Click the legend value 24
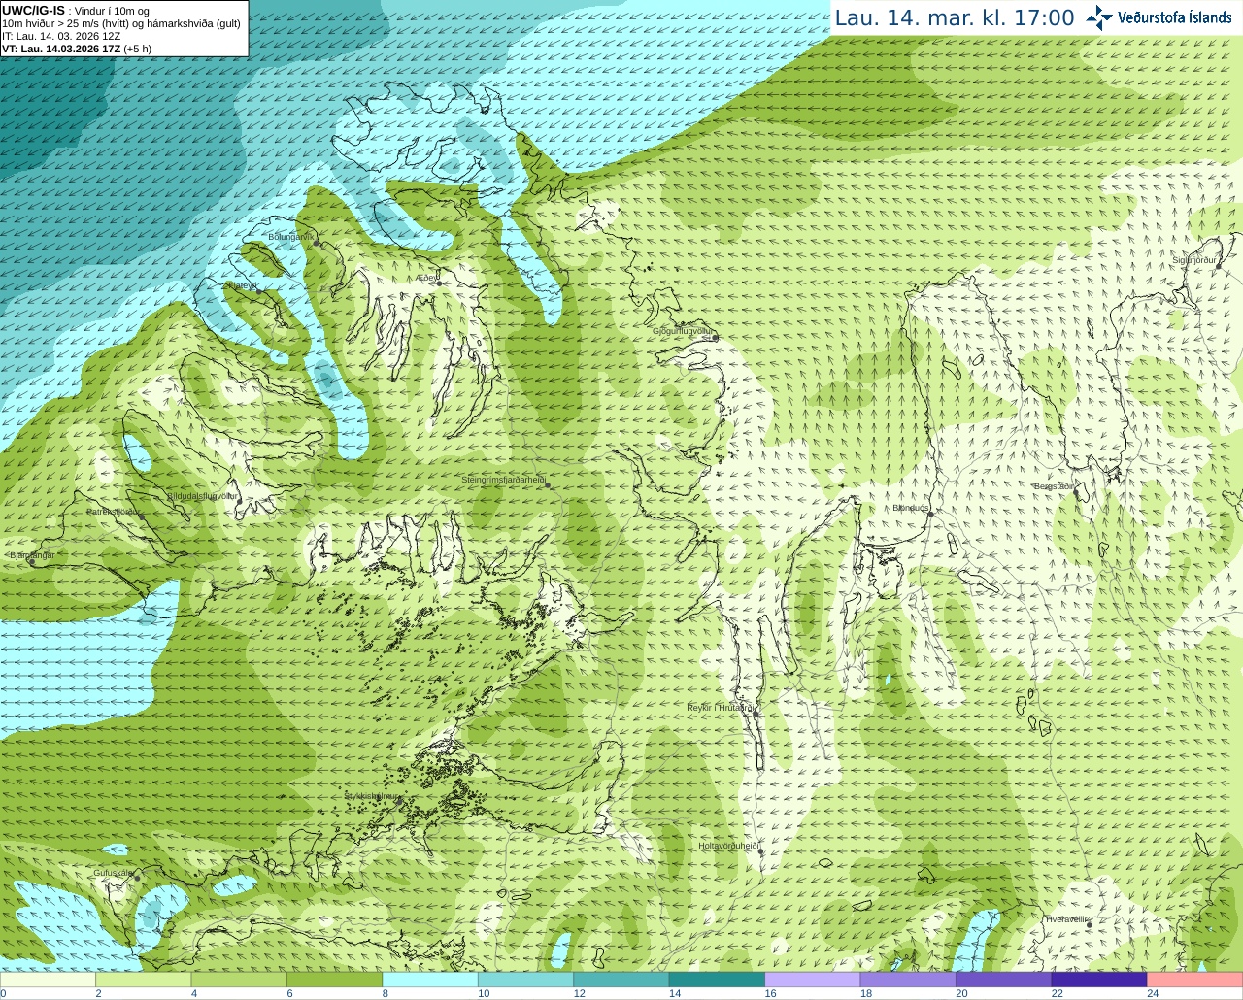 tap(1153, 993)
